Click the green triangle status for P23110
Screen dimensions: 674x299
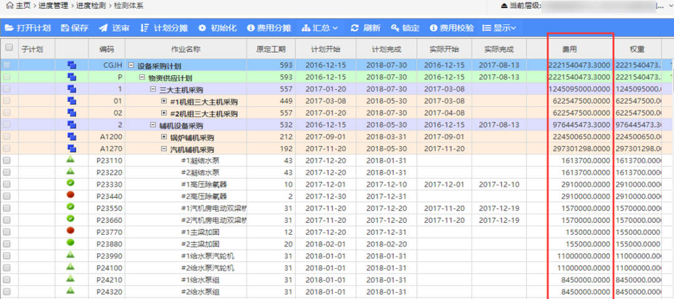[71, 160]
